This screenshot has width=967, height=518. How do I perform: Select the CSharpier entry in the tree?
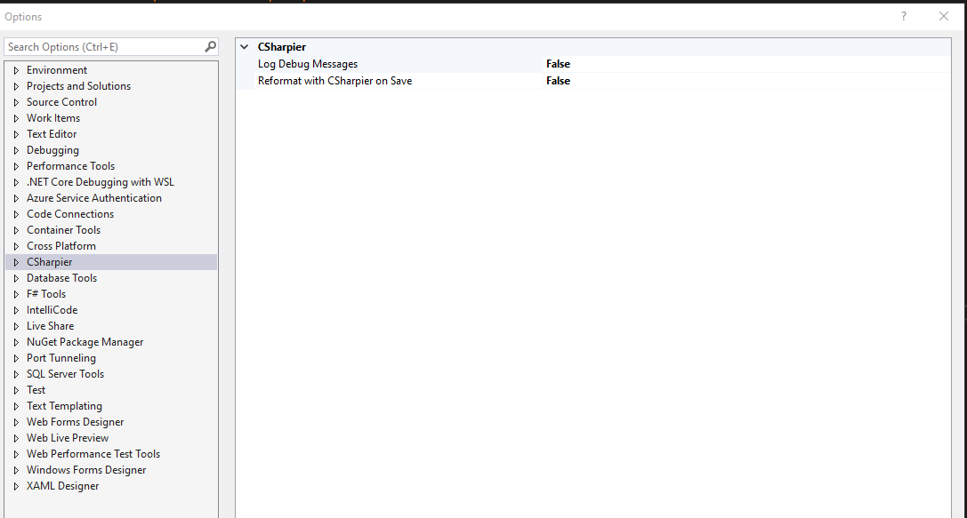[50, 261]
